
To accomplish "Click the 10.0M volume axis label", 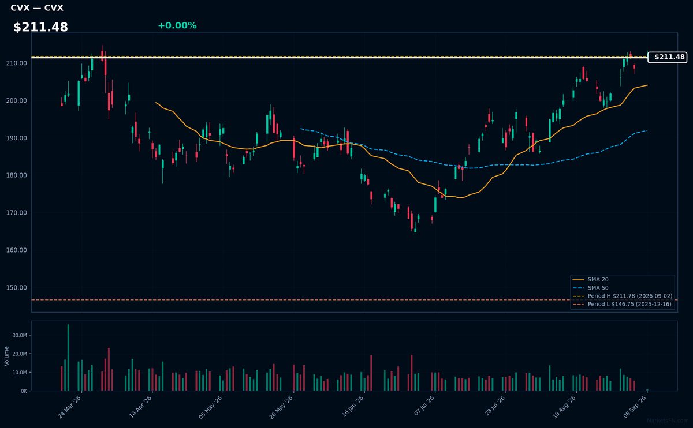I will pyautogui.click(x=20, y=372).
